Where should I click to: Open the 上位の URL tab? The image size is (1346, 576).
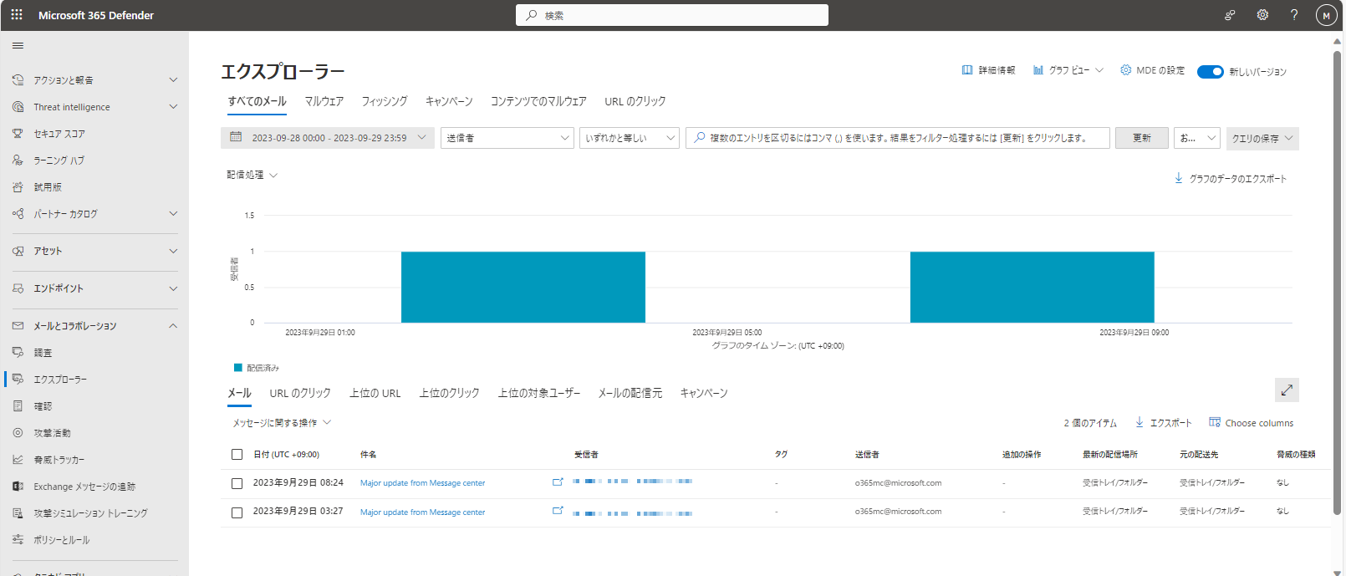(375, 393)
